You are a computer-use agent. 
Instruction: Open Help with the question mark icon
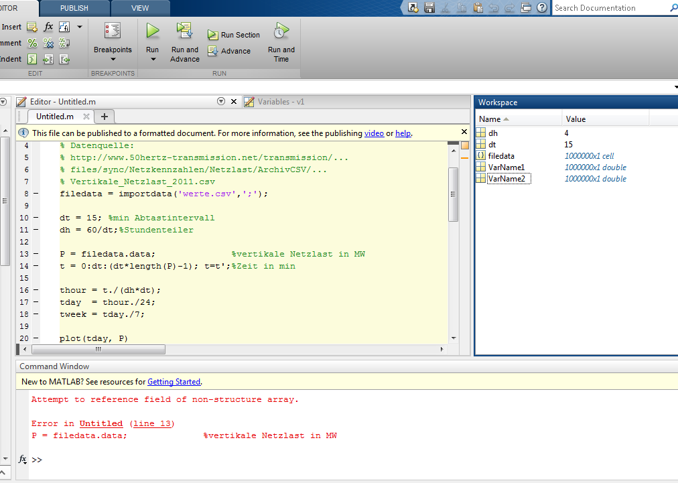(x=541, y=8)
